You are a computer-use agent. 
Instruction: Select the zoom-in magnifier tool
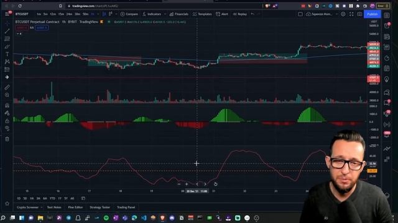(7, 95)
